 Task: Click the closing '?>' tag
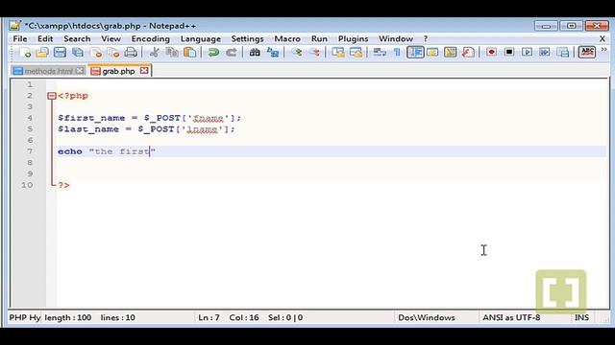[63, 185]
